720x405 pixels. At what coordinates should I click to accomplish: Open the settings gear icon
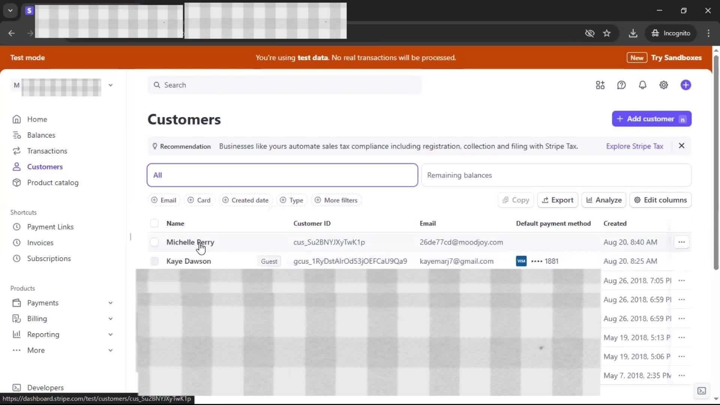point(663,85)
